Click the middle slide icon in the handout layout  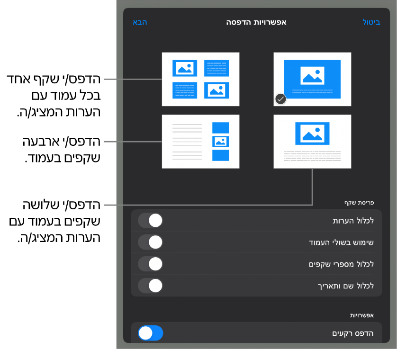[x=220, y=142]
